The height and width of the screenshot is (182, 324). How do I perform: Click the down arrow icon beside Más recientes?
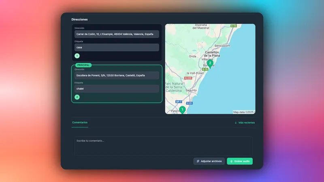click(x=236, y=123)
